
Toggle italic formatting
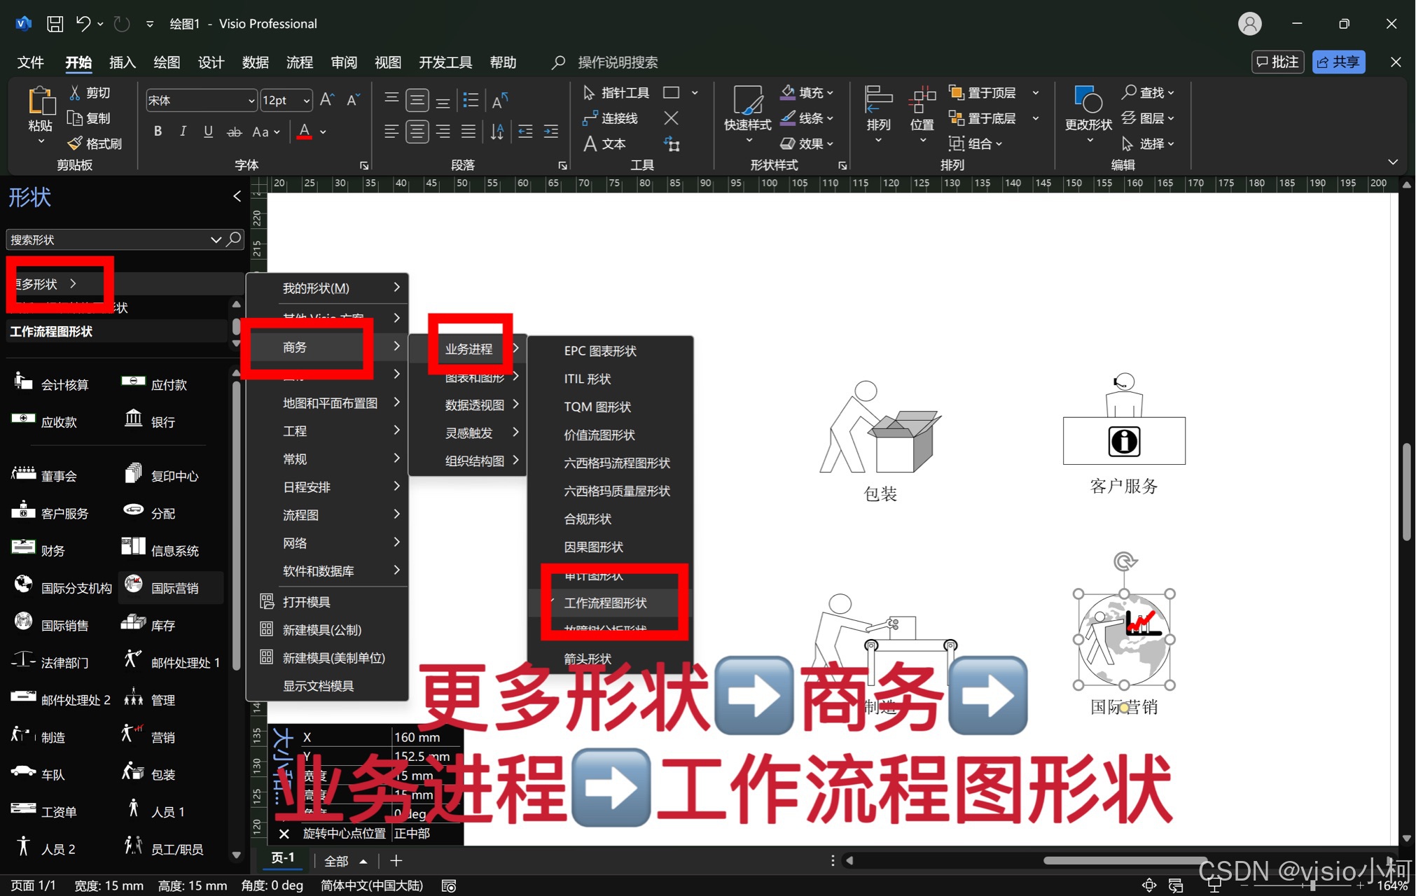[x=183, y=131]
